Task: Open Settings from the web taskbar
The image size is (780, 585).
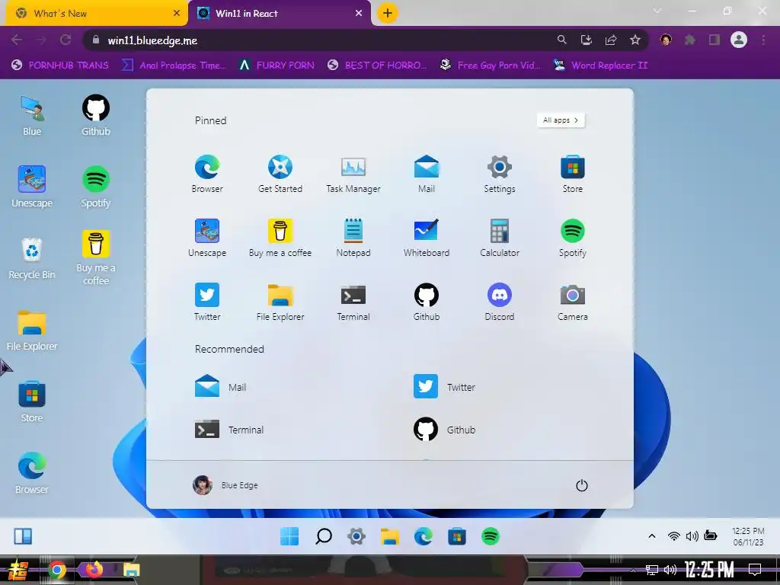Action: (356, 536)
